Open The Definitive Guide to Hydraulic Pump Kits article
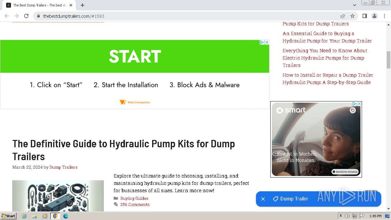The width and height of the screenshot is (391, 220). (x=123, y=150)
